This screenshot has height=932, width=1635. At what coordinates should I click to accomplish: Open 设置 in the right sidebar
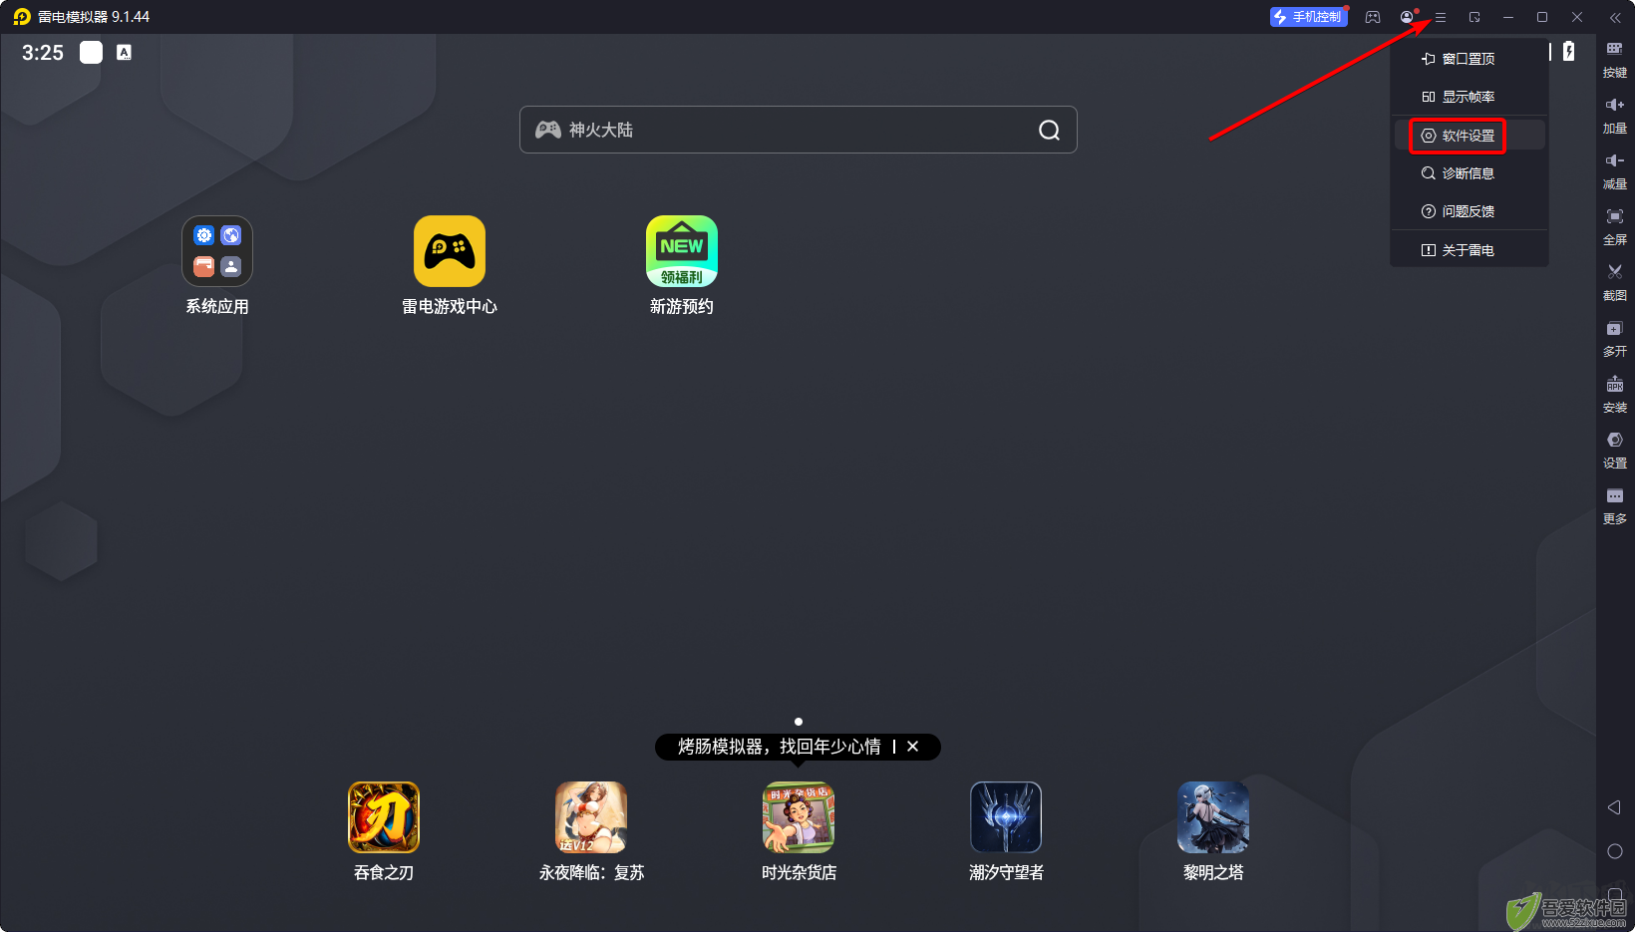pyautogui.click(x=1615, y=451)
